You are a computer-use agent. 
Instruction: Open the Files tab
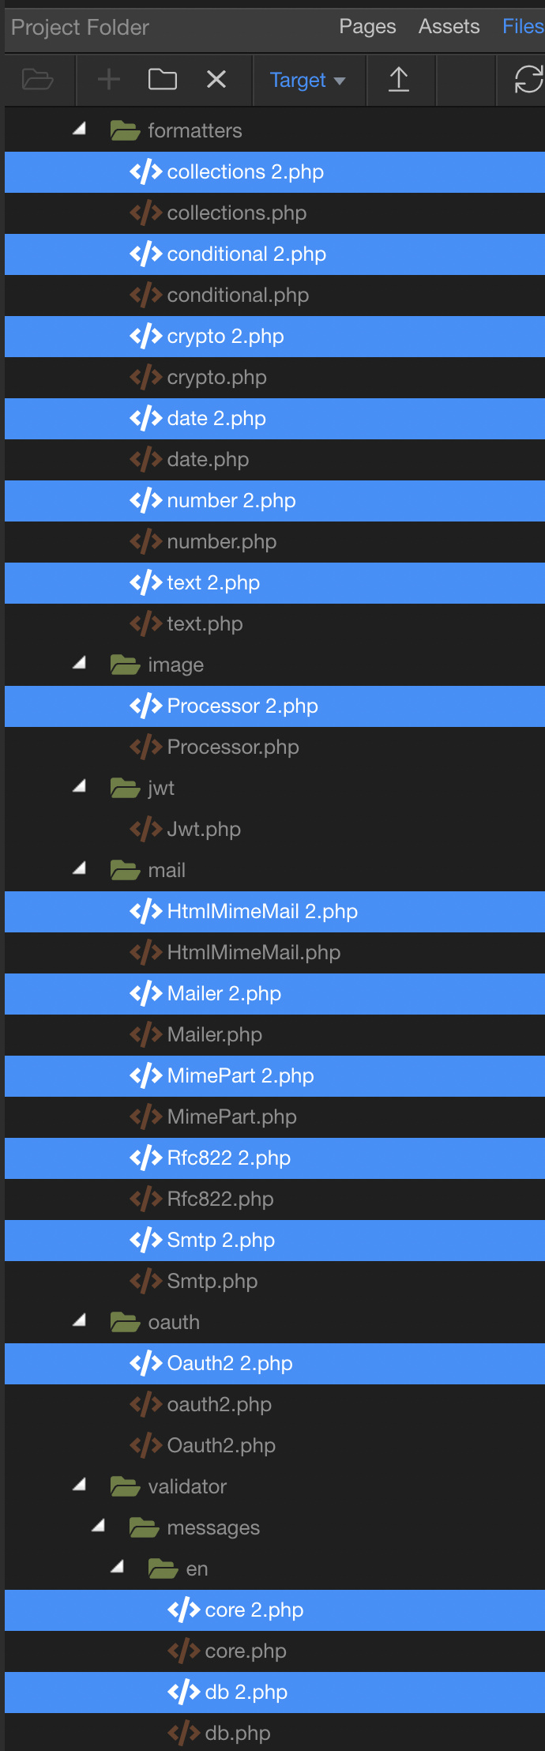click(522, 26)
